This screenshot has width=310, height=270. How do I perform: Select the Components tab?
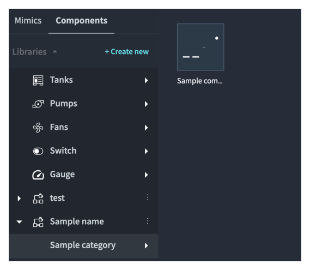pyautogui.click(x=82, y=21)
